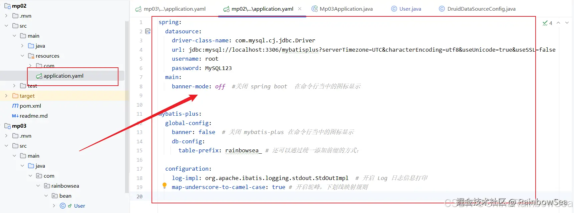This screenshot has width=574, height=213.
Task: Expand the target folder
Action: click(x=6, y=96)
